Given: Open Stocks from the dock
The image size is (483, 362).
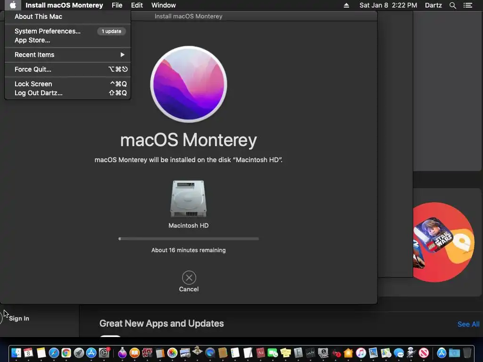Looking at the screenshot, I should pyautogui.click(x=310, y=353).
